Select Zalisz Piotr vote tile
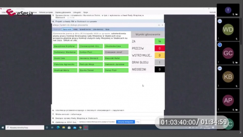Image resolution: width=243 pixels, height=137 pixels. point(116,70)
